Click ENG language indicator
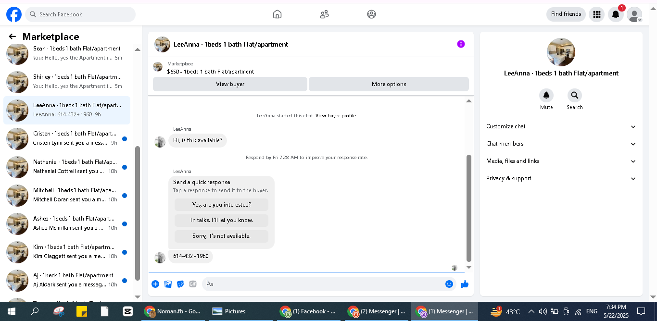 click(x=592, y=311)
